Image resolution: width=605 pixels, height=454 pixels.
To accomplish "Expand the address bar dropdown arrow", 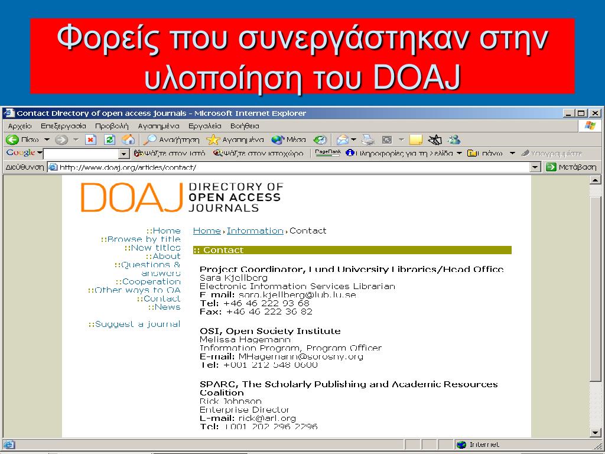I will pyautogui.click(x=535, y=167).
